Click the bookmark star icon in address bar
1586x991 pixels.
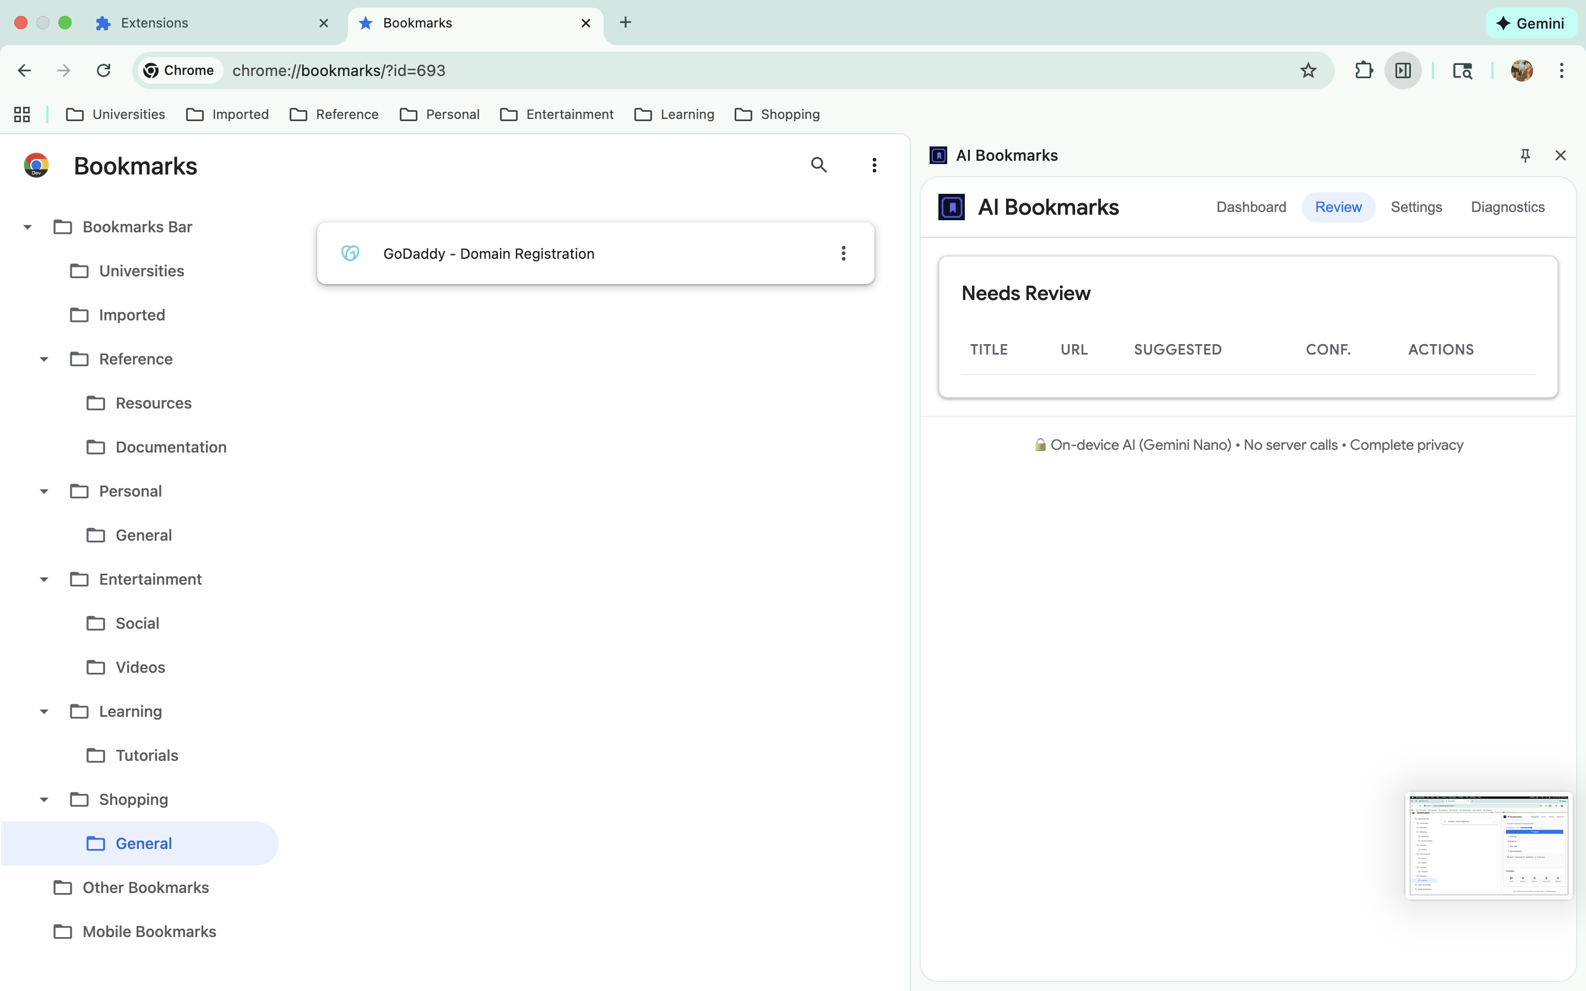click(1307, 70)
